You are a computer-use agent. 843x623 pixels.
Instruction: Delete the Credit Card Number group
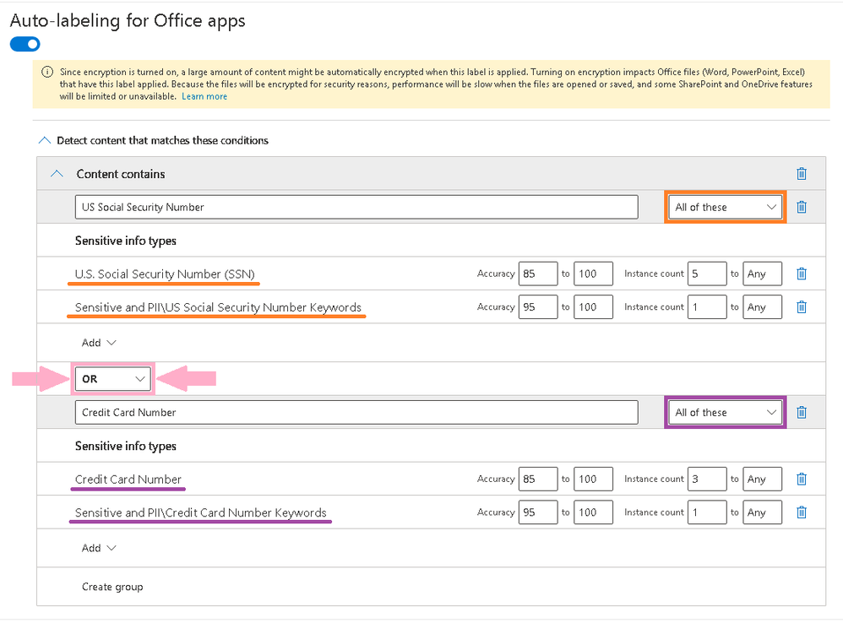click(x=801, y=413)
